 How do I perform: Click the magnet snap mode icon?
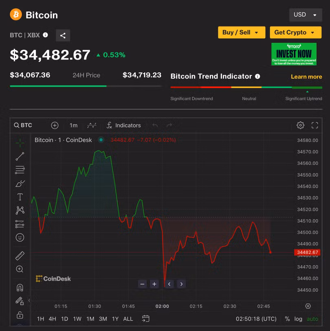tap(20, 287)
